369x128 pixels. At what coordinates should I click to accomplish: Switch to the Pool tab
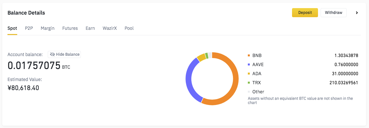click(129, 28)
